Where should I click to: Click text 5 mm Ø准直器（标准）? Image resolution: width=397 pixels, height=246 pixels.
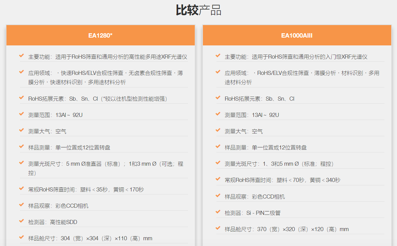click(93, 164)
